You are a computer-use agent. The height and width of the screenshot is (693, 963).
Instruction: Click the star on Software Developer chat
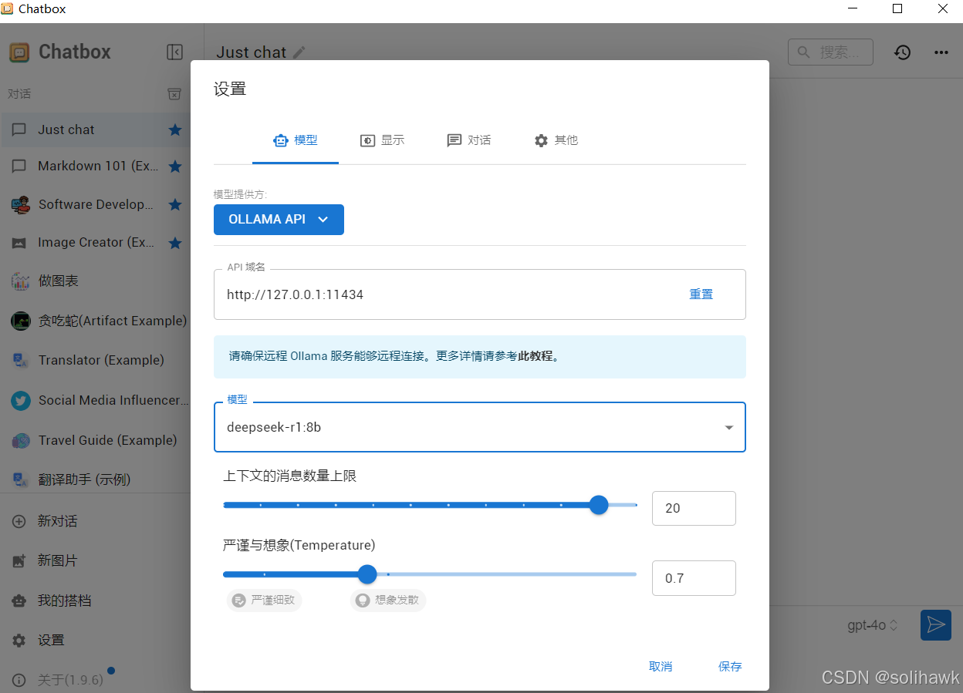(175, 204)
